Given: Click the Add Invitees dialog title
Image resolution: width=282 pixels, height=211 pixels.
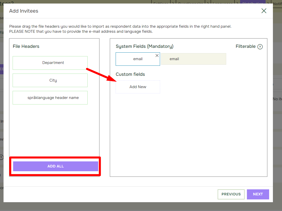Looking at the screenshot, I should [x=24, y=11].
